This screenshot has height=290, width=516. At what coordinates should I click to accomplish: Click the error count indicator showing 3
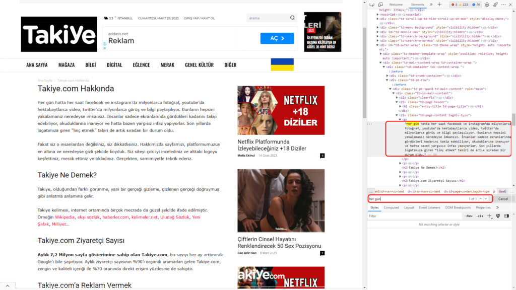click(454, 5)
